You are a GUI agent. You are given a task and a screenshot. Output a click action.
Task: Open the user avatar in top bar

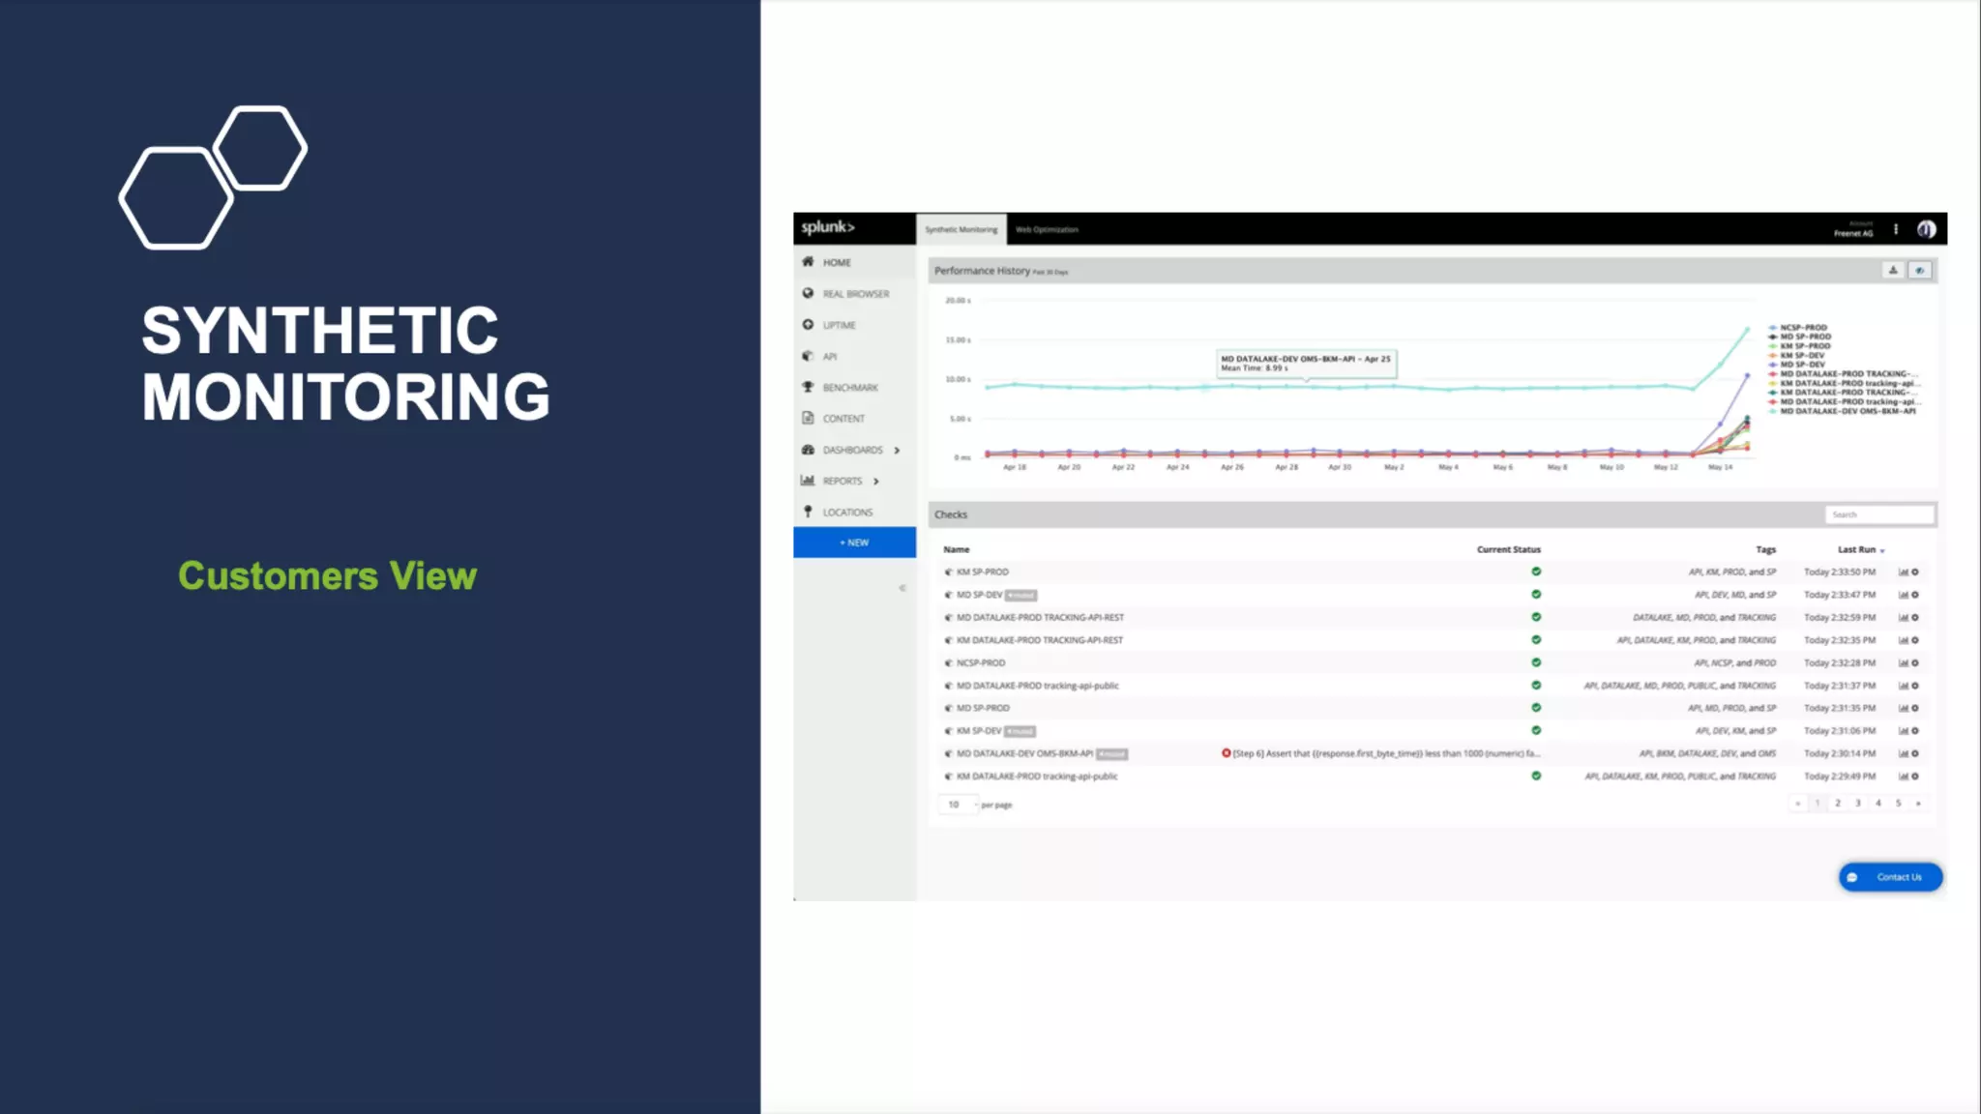pyautogui.click(x=1926, y=229)
